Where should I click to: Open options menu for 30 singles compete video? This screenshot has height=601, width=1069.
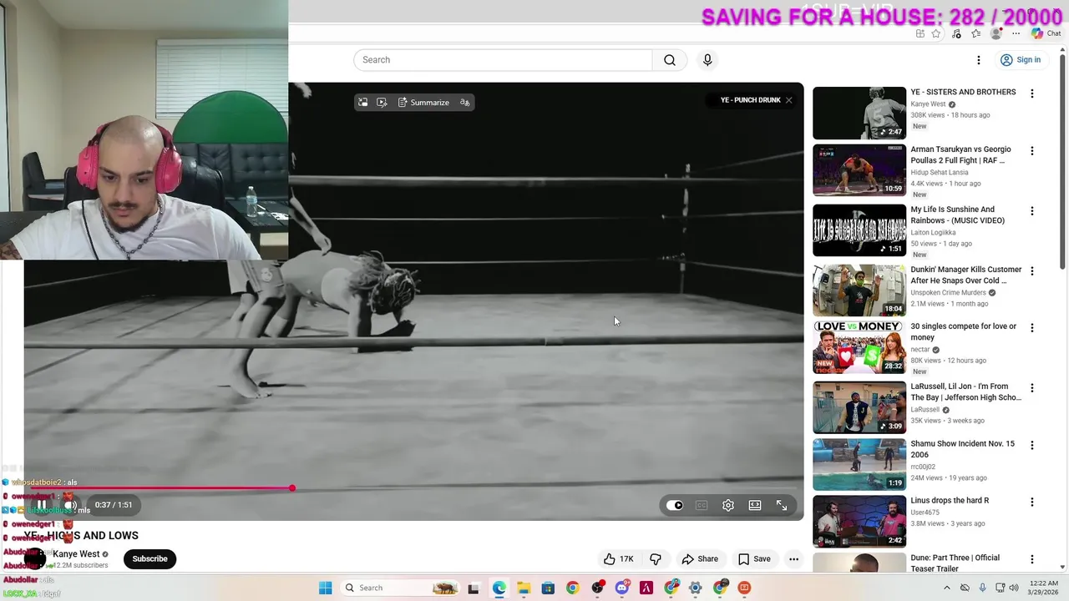coord(1032,328)
